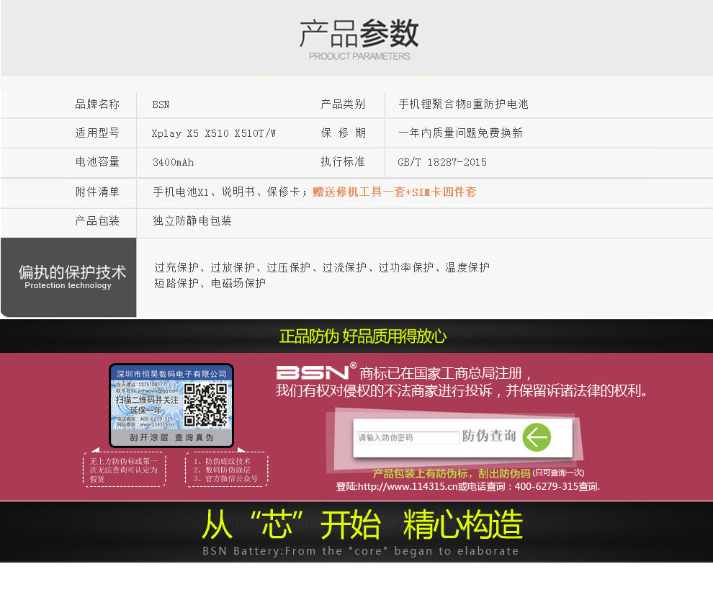Viewport: 713px width, 595px height.
Task: Select the 3400mAh battery capacity value
Action: click(x=173, y=162)
